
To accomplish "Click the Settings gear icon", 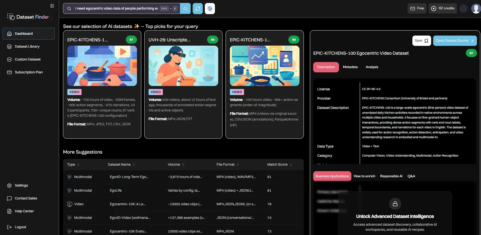I will (x=9, y=185).
